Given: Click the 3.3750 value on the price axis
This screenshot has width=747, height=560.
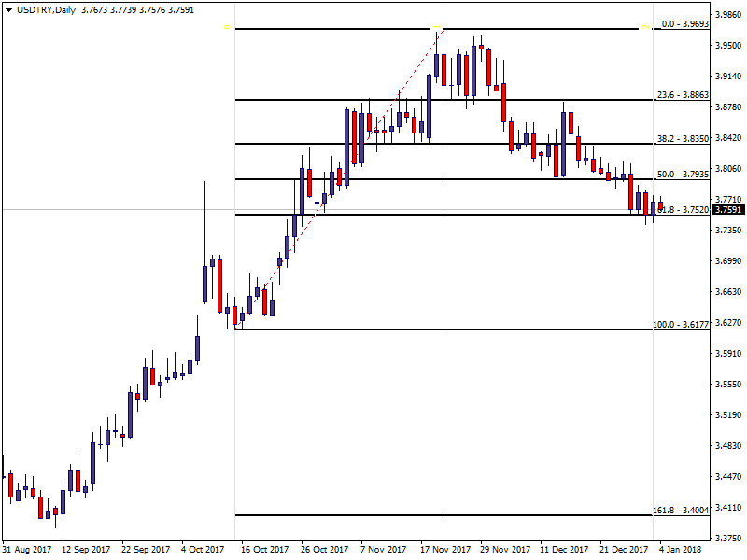Looking at the screenshot, I should coord(728,539).
